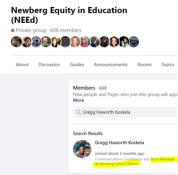Click the member search input field
This screenshot has width=178, height=175.
[x=125, y=112]
